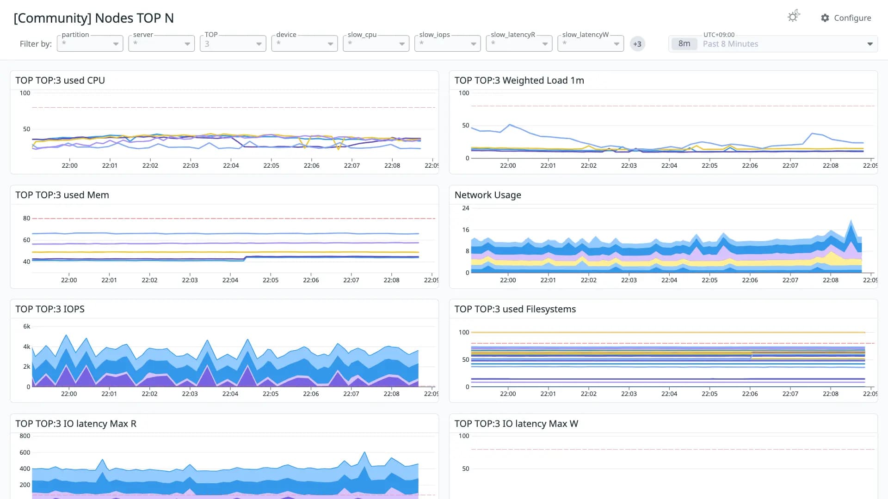Click the 22:04 marker on IOPS chart

230,394
